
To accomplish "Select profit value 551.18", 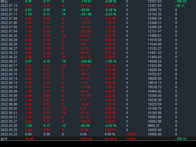I will (x=85, y=57).
